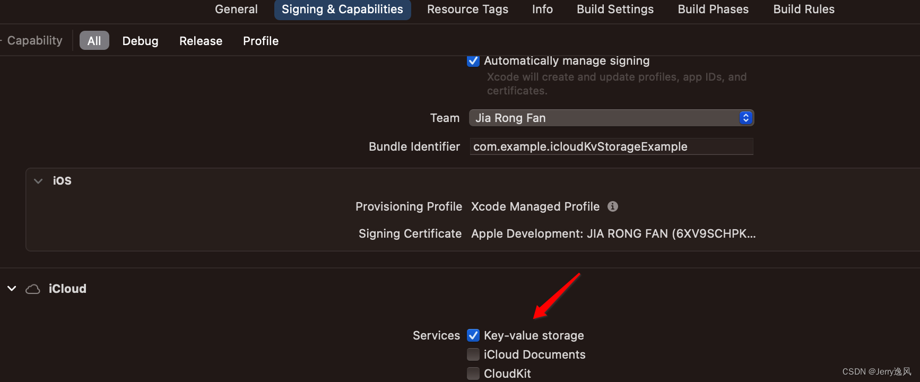Open the Build Phases tab
This screenshot has height=382, width=920.
tap(713, 10)
